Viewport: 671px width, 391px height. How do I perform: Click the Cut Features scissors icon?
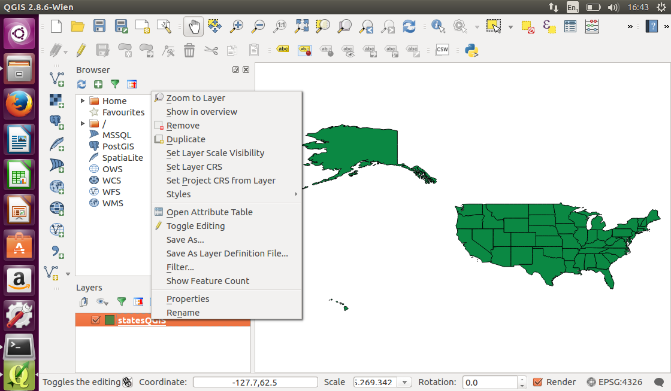(211, 51)
